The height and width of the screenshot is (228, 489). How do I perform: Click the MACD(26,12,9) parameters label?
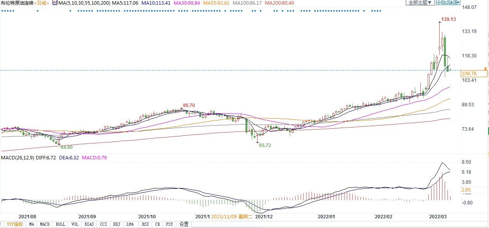click(x=18, y=157)
